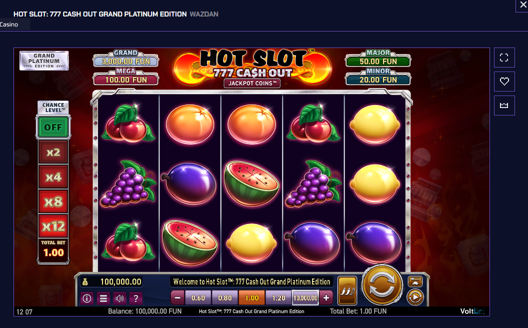The image size is (528, 328).
Task: Choose the 0.60 bet value
Action: tap(198, 297)
